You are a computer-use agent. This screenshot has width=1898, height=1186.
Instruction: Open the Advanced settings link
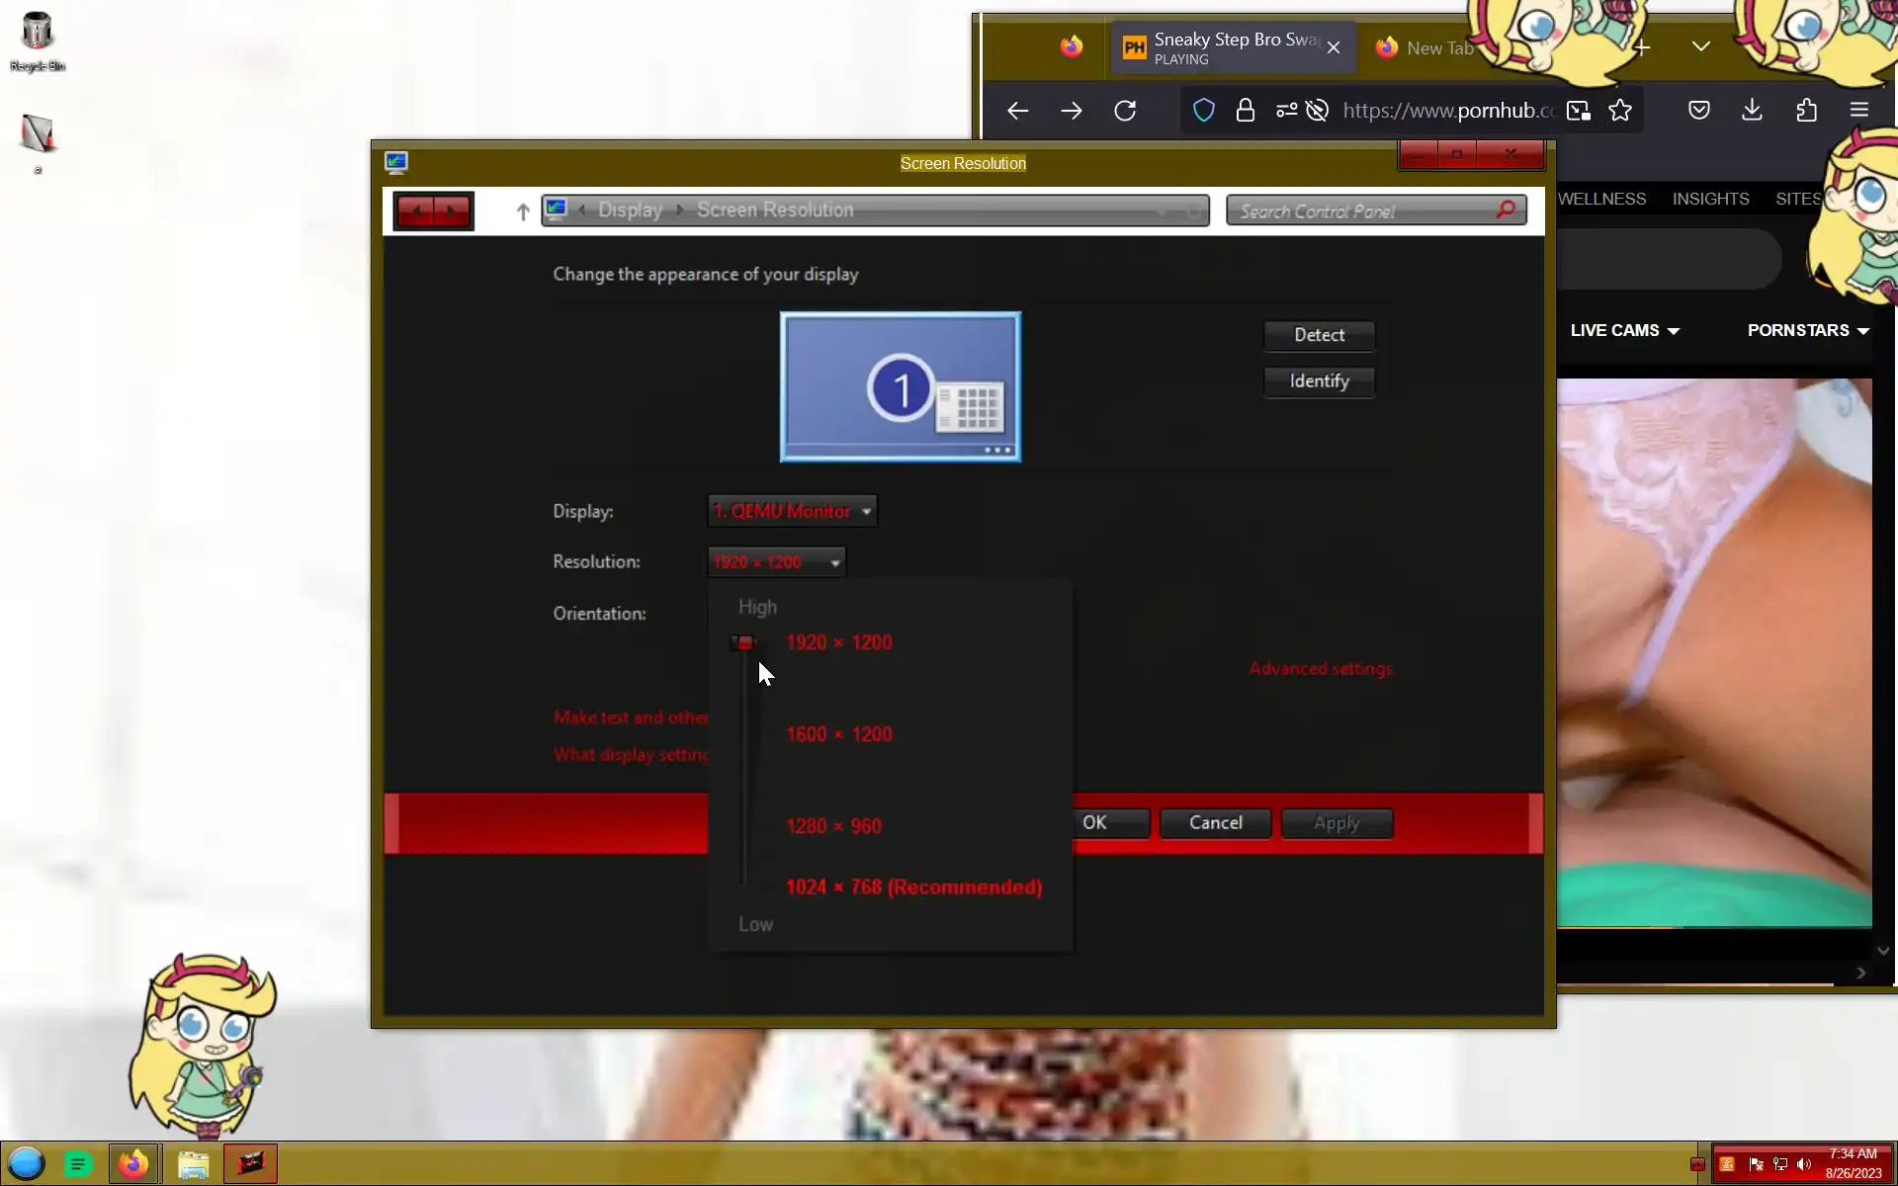tap(1320, 669)
